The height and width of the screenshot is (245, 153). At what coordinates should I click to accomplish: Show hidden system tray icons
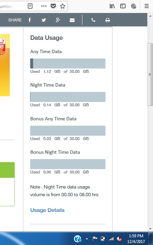[x=87, y=239]
